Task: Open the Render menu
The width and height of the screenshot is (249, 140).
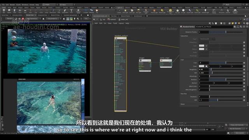Action: (x=12, y=5)
